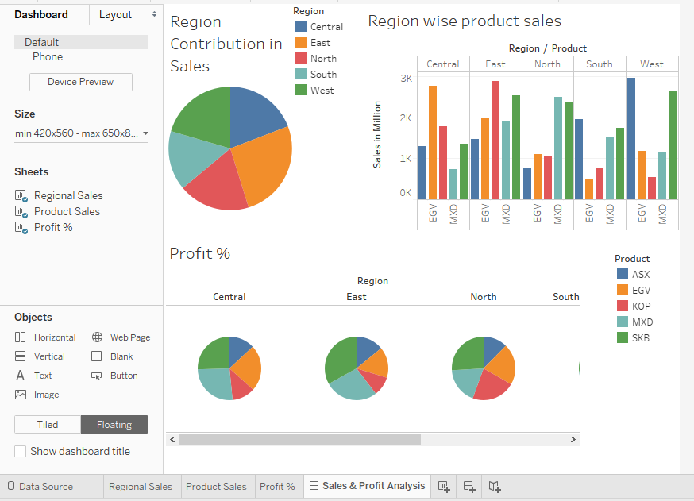Click the East color swatch in Region legend
Image resolution: width=694 pixels, height=501 pixels.
tap(301, 43)
